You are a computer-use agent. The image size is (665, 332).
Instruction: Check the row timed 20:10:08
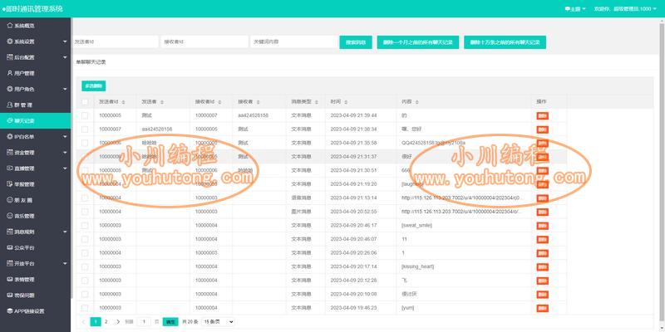click(x=85, y=295)
